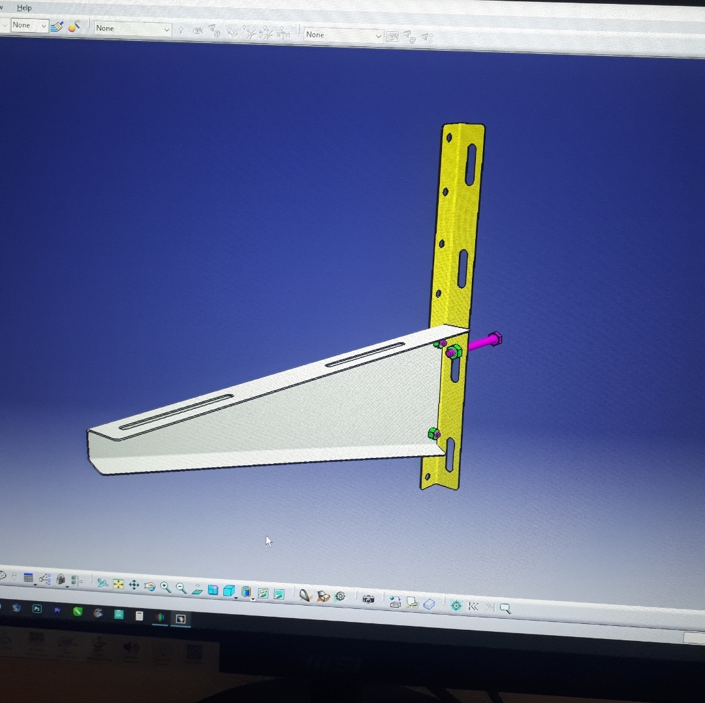Open the first None dropdown beside the Painter brush

tap(29, 25)
